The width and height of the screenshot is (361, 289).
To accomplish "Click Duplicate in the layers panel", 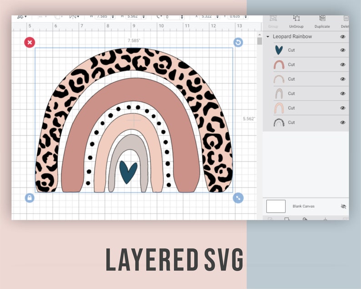I will point(322,22).
